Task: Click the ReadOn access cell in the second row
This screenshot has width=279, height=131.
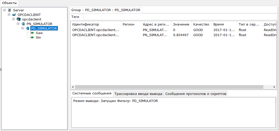Action: [270, 35]
